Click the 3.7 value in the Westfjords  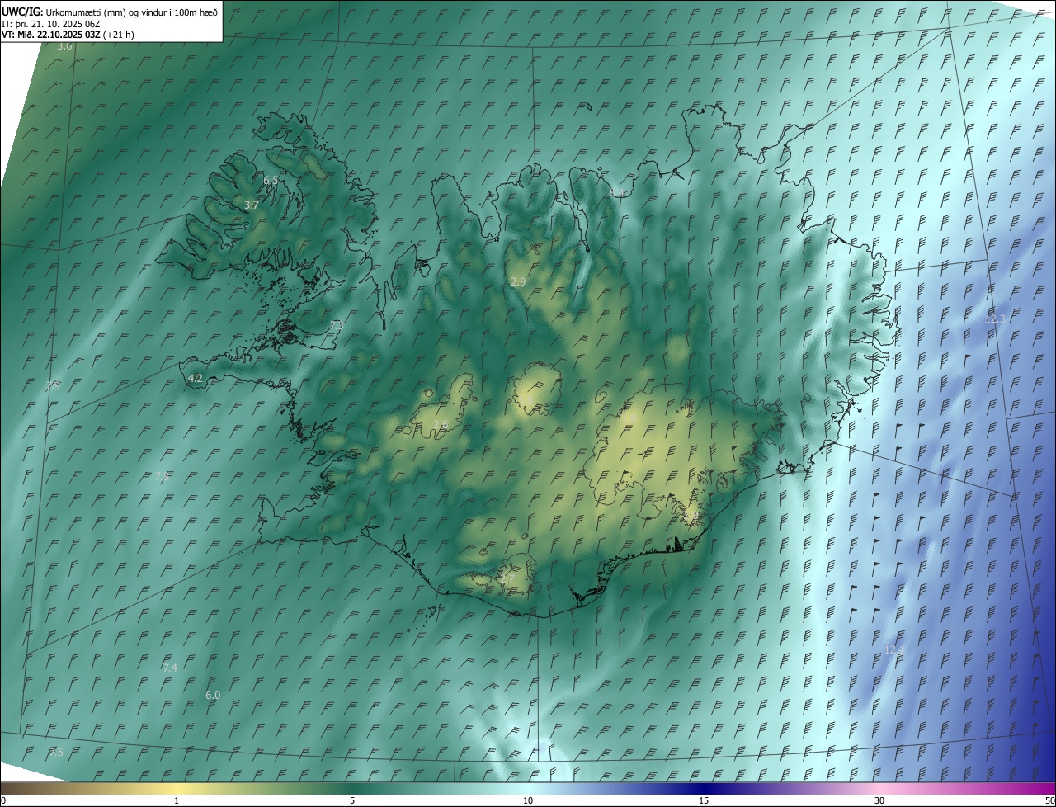(x=252, y=205)
